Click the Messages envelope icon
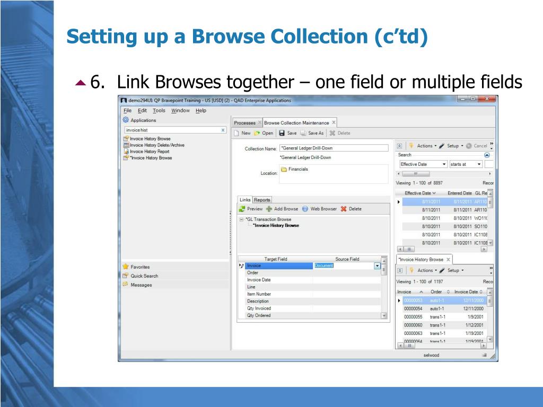The image size is (543, 407). (126, 285)
